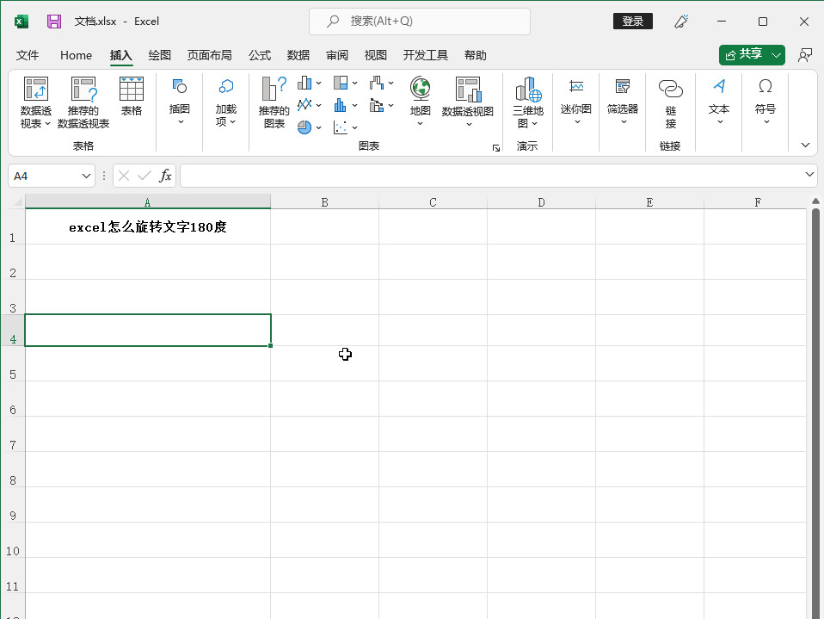Expand column chart dropdown arrow

point(318,84)
